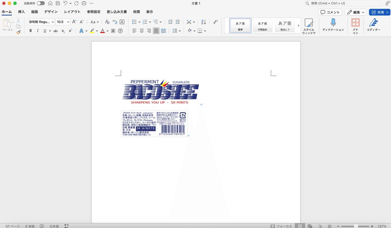The image size is (391, 228).
Task: Sort the text A to Z
Action: (x=204, y=22)
